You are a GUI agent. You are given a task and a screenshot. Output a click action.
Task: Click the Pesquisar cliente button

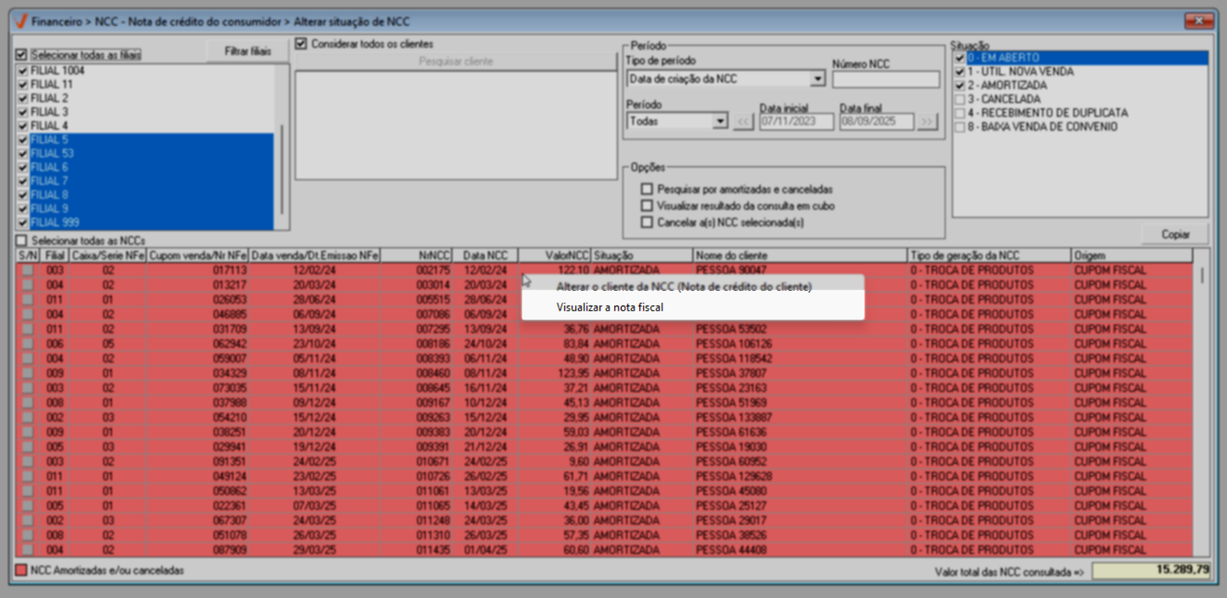click(456, 62)
